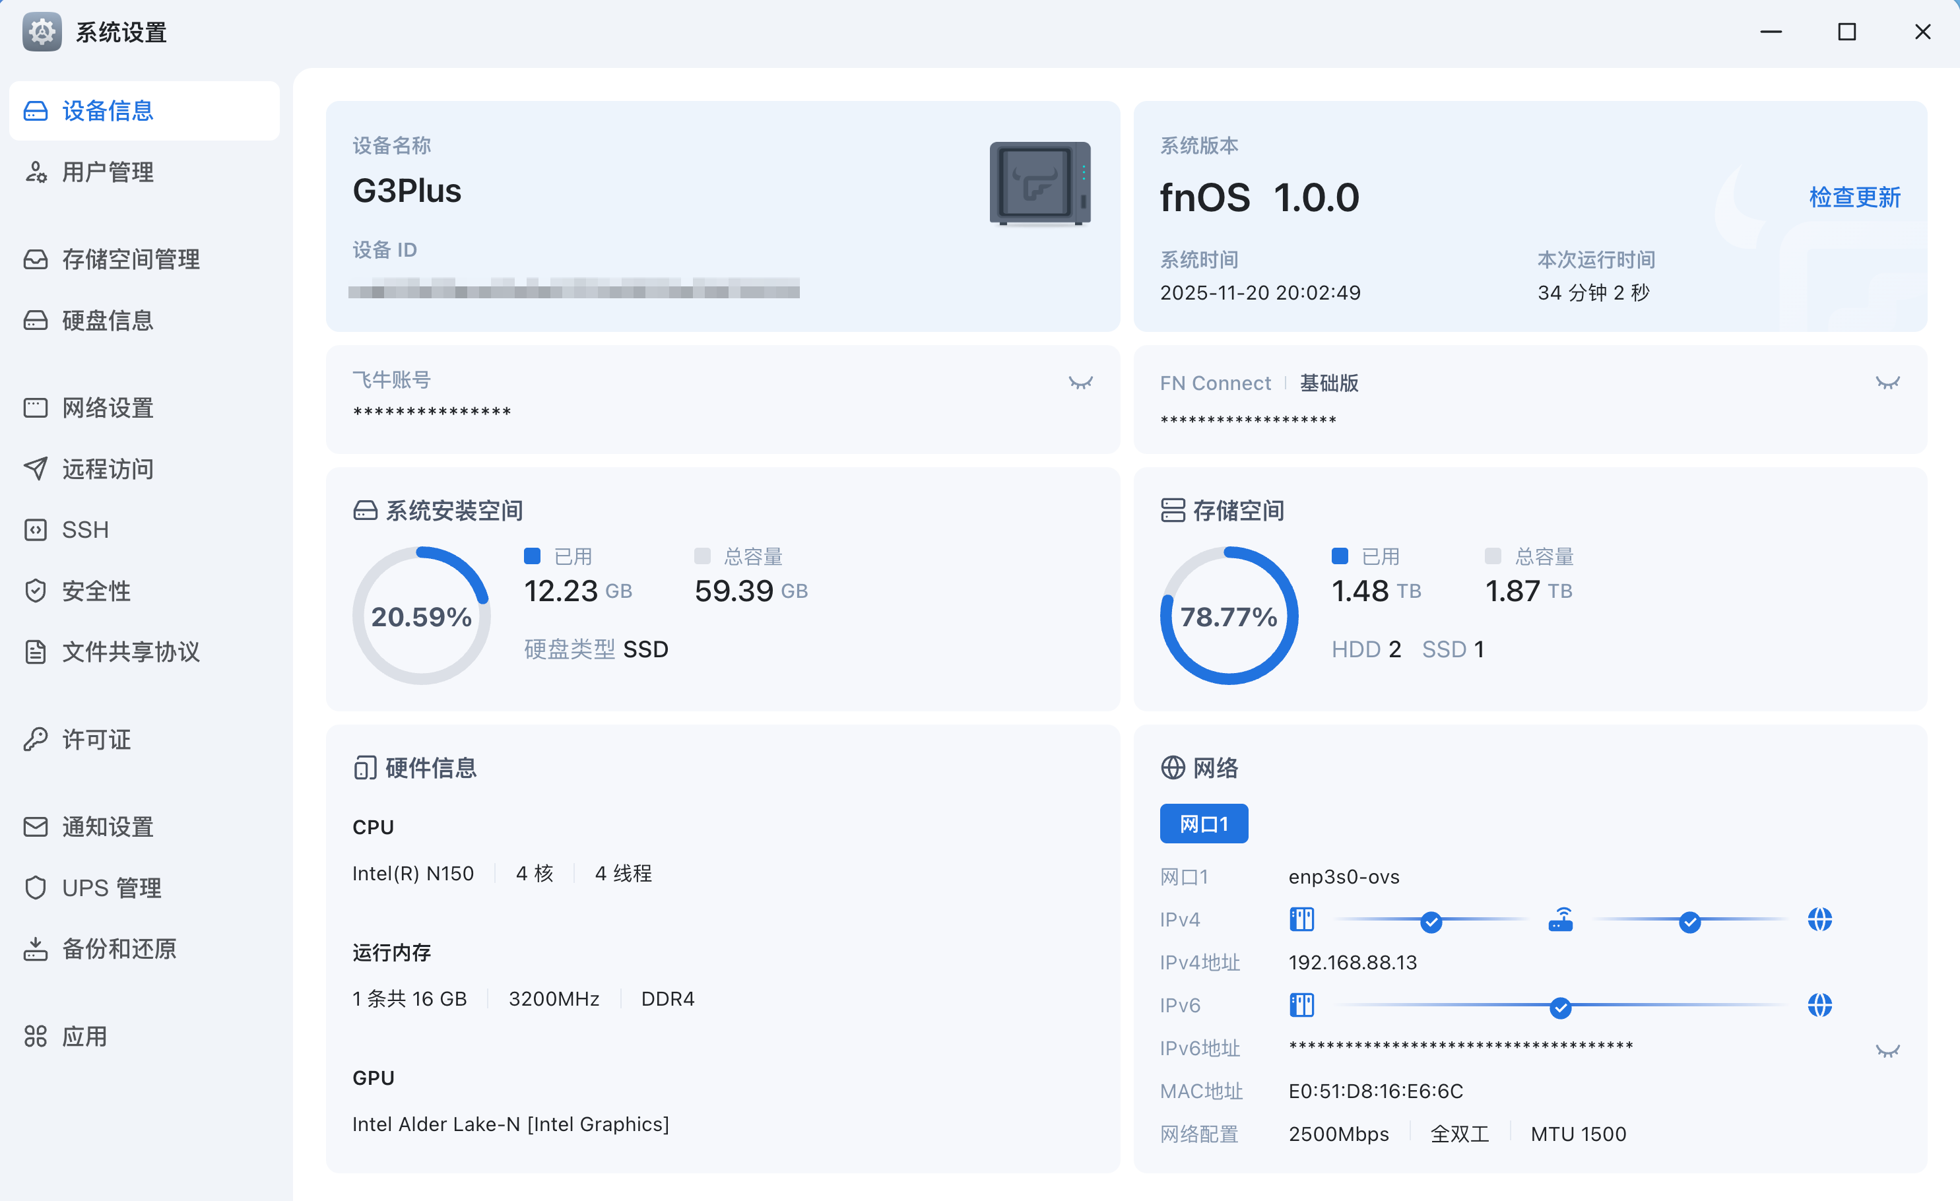Click the IPv6 NAS device icon

point(1301,1005)
